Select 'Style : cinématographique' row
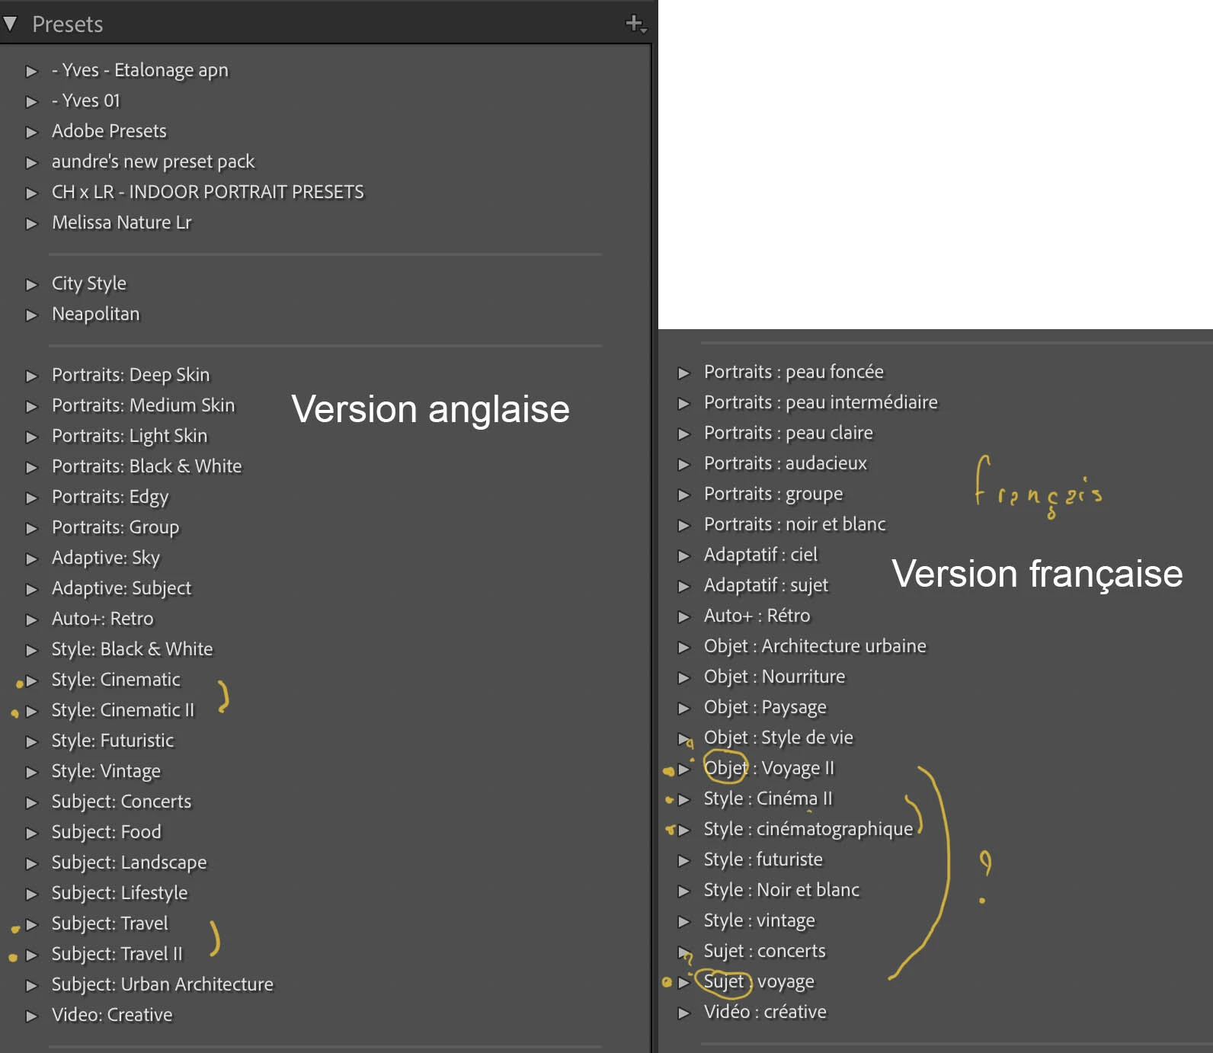Screen dimensions: 1213x1053 point(808,829)
